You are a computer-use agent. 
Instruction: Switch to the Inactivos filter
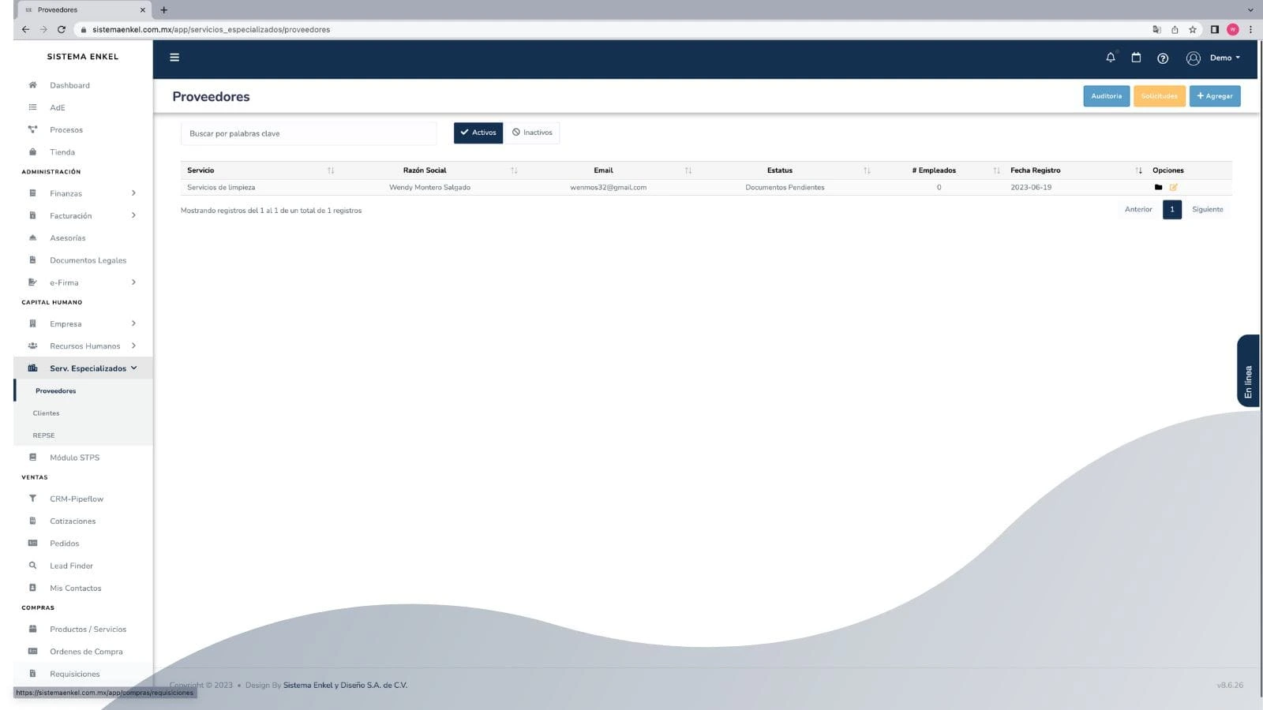[532, 133]
